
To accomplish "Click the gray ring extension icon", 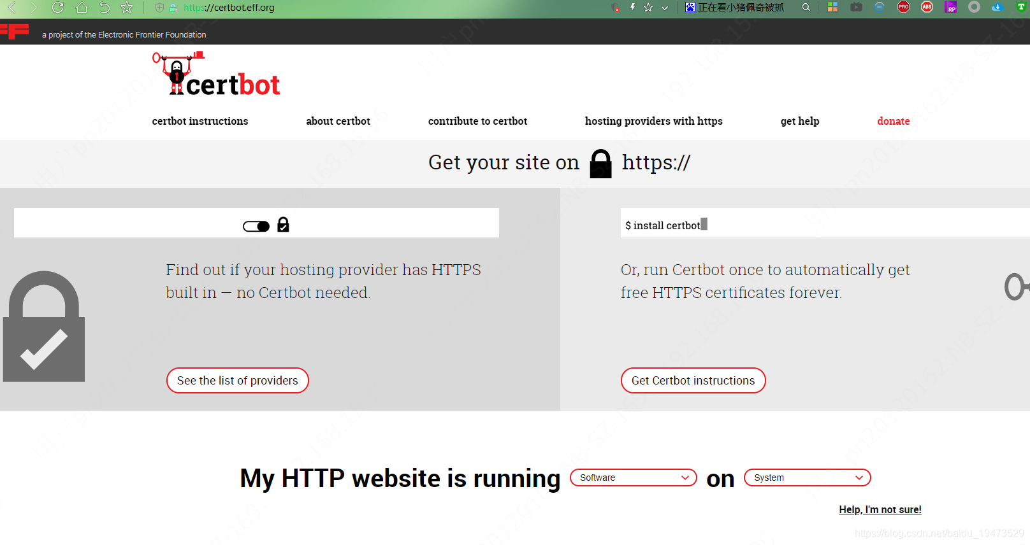I will tap(974, 7).
